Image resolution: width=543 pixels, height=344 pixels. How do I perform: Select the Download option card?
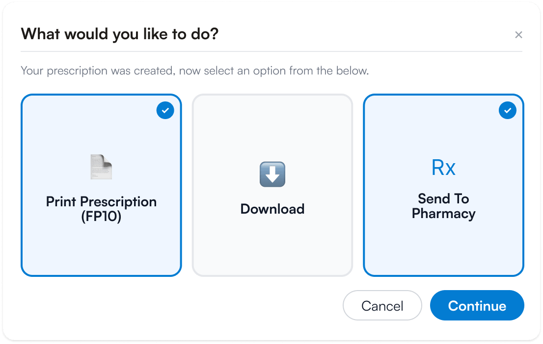(x=272, y=185)
